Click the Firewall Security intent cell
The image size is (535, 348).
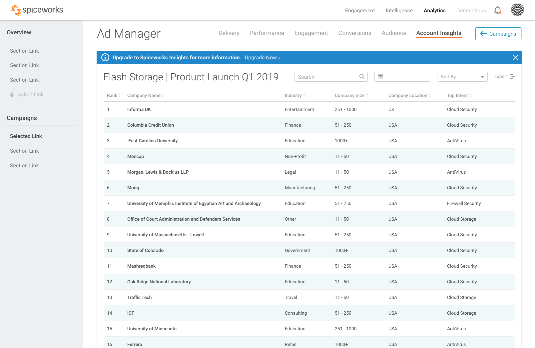464,203
